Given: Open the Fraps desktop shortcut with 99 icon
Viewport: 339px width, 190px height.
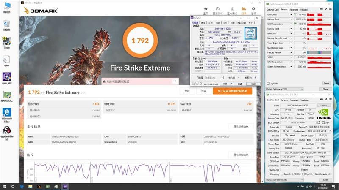Looking at the screenshot, I should coord(7,42).
